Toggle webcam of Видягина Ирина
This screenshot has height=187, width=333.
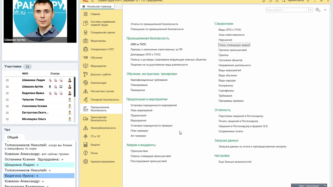(55, 93)
